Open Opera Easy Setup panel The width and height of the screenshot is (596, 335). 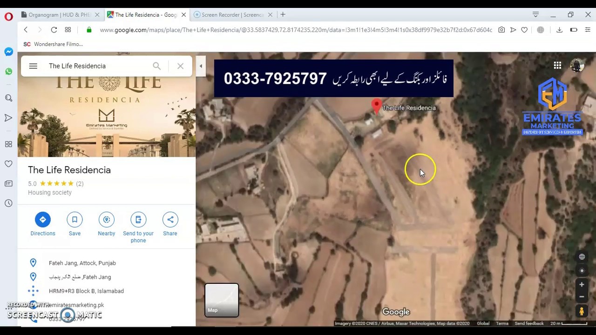pyautogui.click(x=588, y=30)
